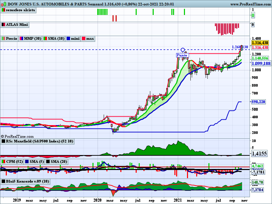This screenshot has height=204, width=272.
Task: Select the -7,1781 CPM value tag
Action: point(258,172)
